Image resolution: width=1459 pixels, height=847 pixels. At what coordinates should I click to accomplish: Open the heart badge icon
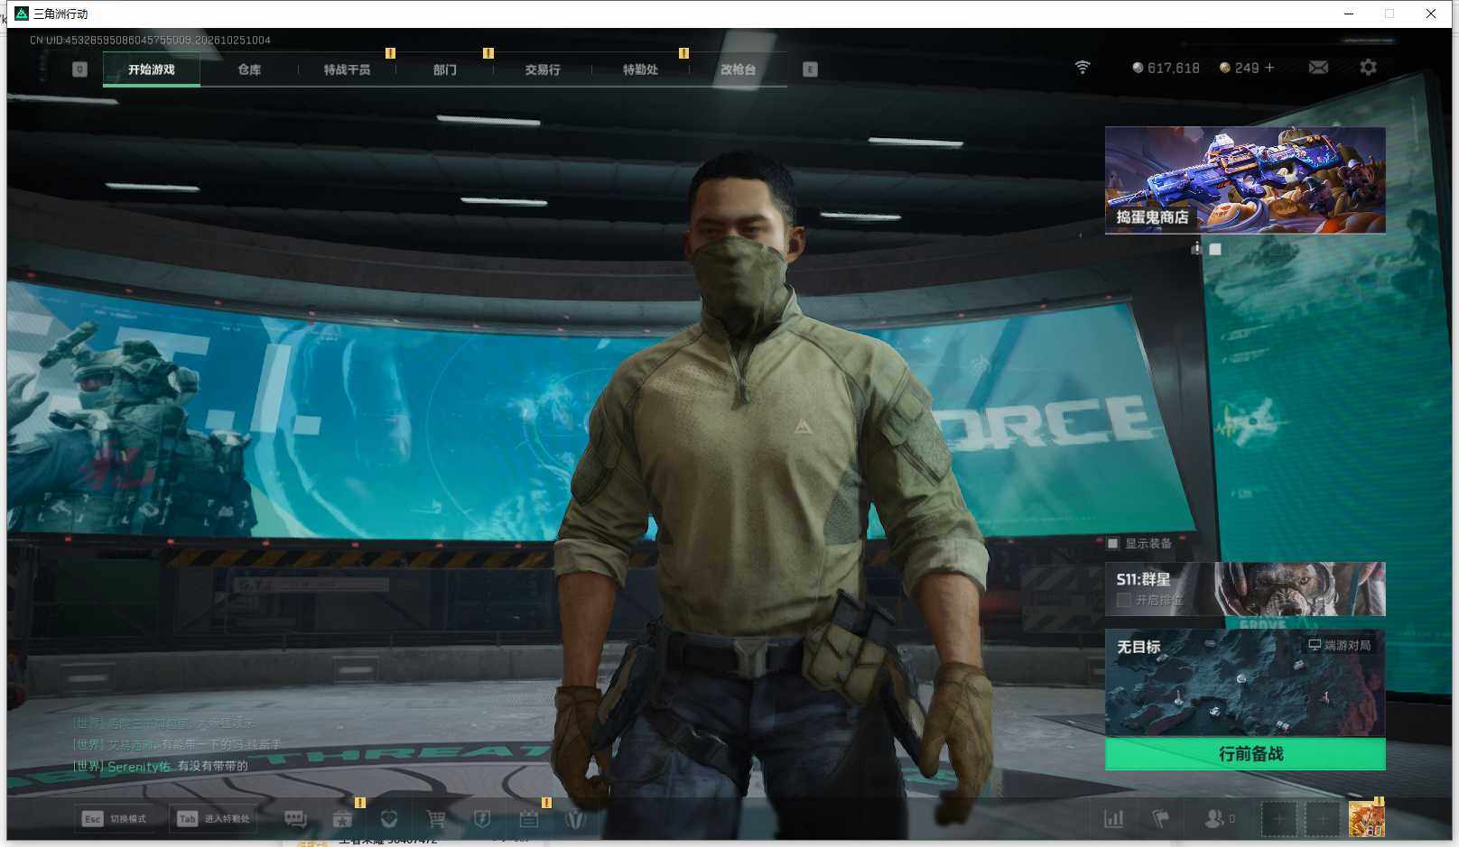click(389, 819)
